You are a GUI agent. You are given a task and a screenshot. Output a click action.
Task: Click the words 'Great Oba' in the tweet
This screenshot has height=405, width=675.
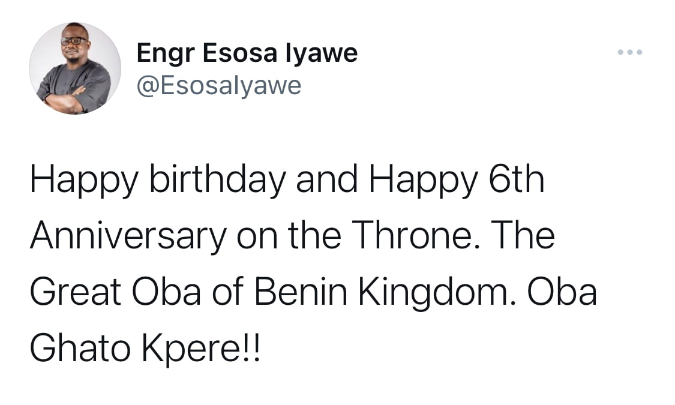tap(115, 292)
